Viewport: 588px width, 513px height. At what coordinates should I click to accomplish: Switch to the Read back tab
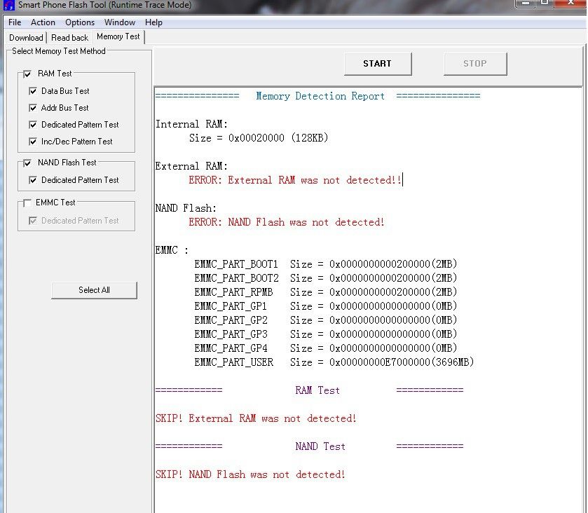click(70, 38)
